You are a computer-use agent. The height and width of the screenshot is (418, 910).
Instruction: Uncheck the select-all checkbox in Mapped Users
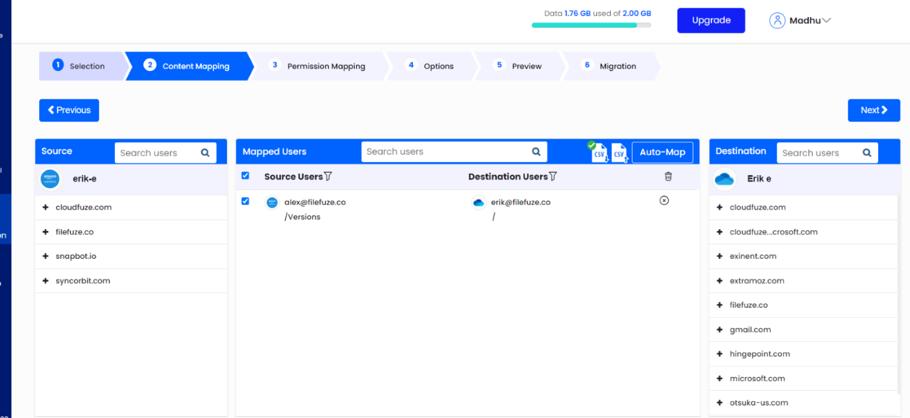(245, 175)
